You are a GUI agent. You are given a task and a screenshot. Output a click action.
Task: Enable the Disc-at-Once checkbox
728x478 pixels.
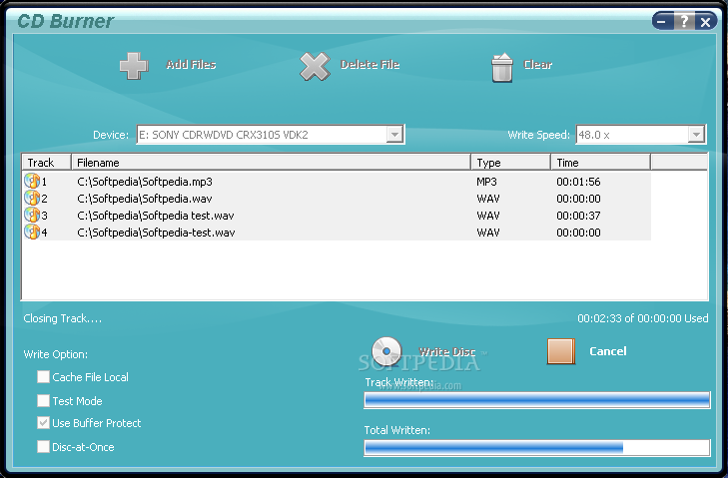pos(43,446)
